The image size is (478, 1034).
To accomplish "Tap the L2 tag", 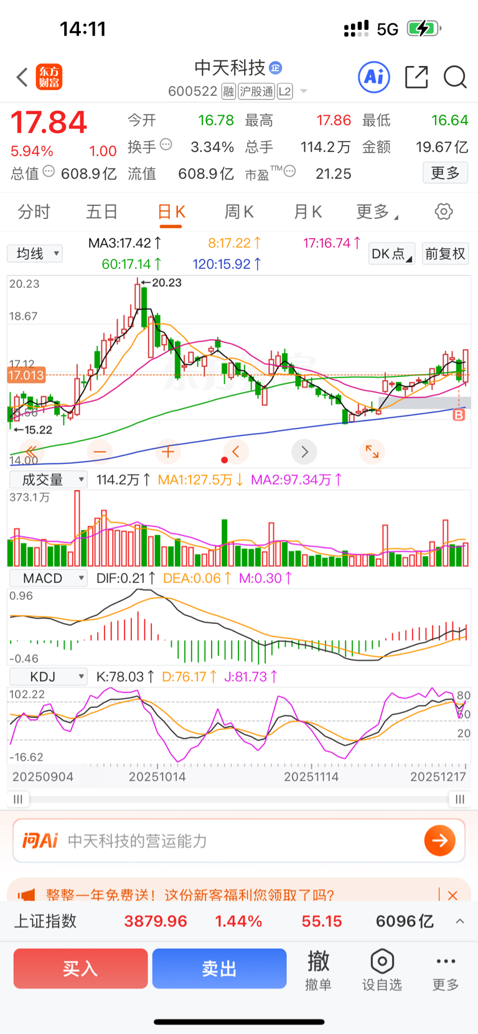I will 284,91.
